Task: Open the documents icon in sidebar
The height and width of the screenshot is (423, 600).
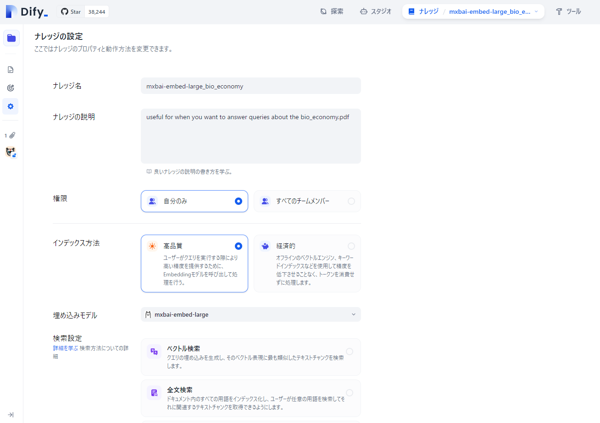Action: point(11,70)
